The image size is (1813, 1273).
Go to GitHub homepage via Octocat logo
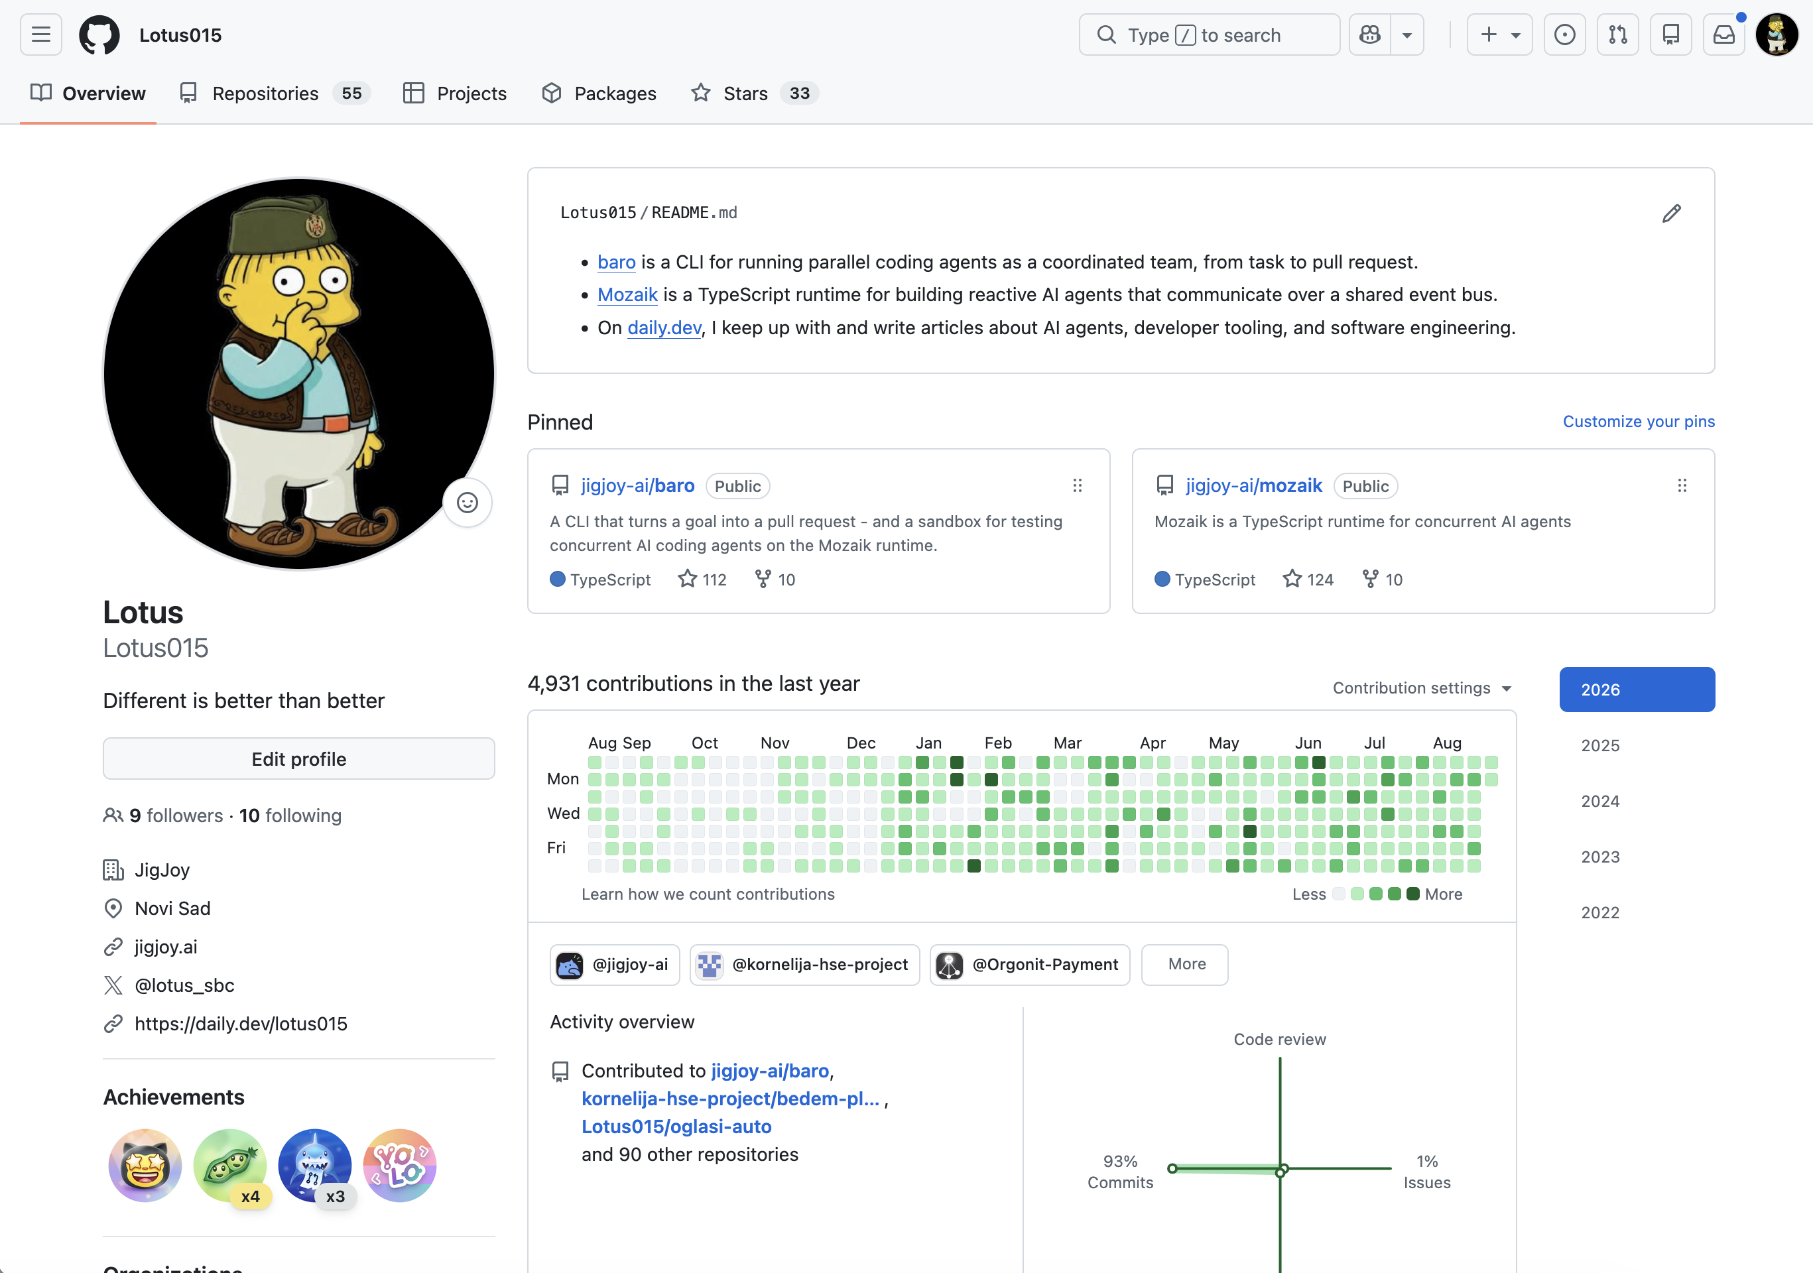pyautogui.click(x=99, y=34)
